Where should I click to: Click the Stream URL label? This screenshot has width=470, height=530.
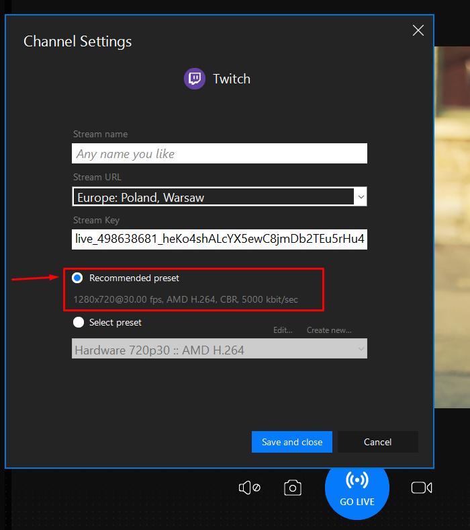97,177
